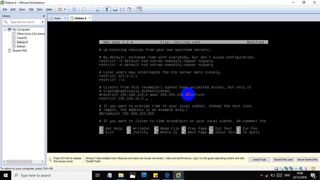Click the WriteOut shortcut label in nano
This screenshot has height=180, width=320.
[x=141, y=128]
